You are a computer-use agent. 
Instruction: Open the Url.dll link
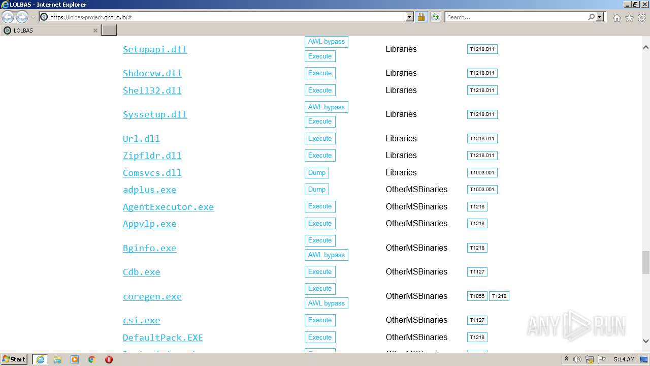141,139
